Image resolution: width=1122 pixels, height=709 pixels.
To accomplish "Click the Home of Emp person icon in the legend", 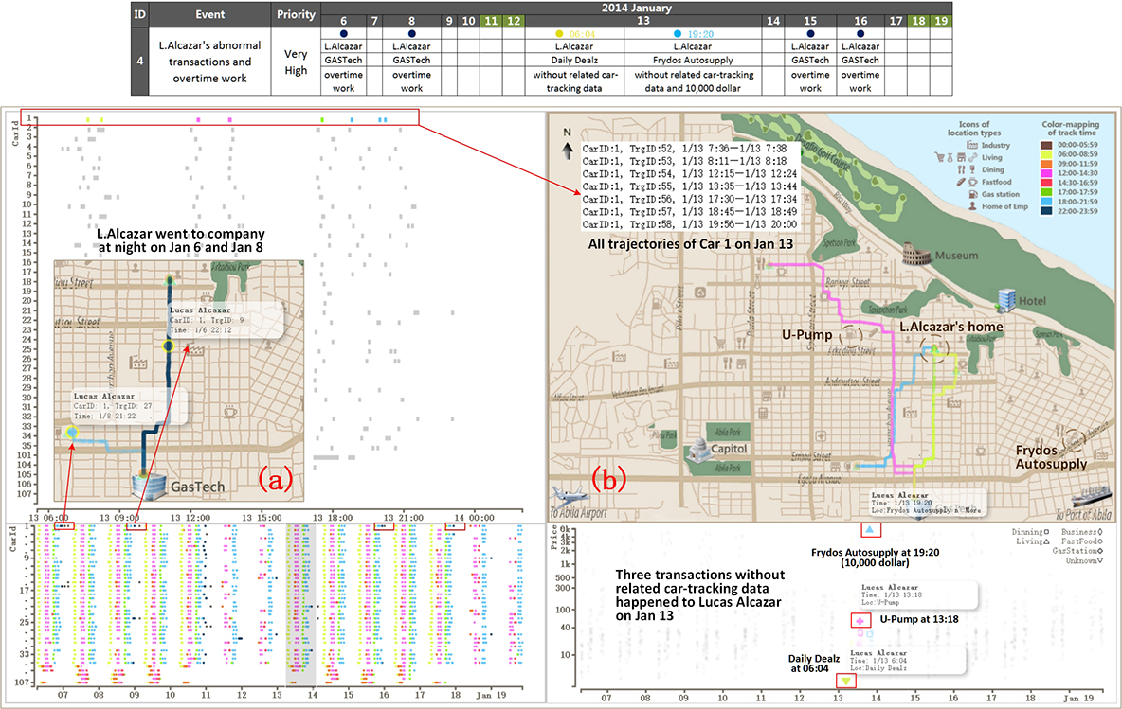I will point(972,205).
